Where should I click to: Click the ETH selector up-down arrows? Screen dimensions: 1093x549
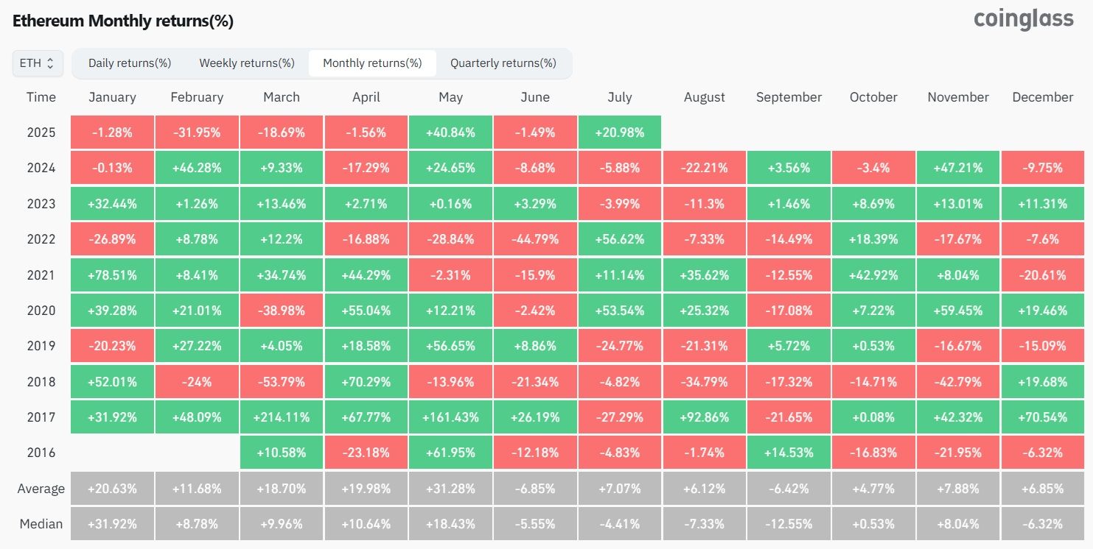(50, 63)
